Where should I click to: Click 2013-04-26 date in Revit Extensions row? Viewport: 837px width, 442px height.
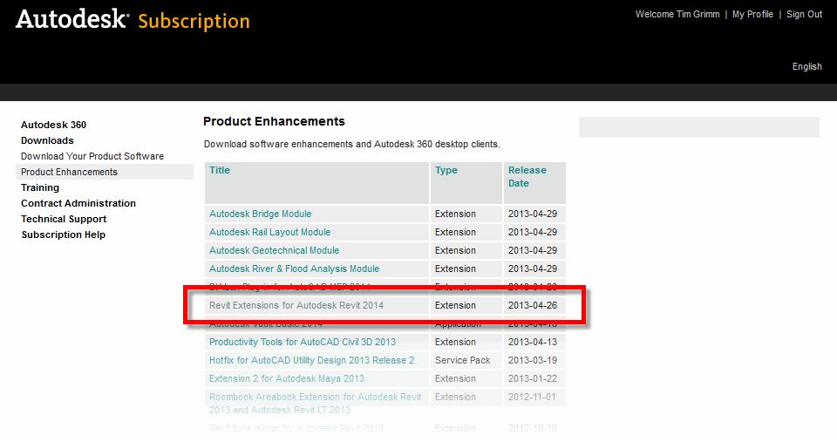[533, 305]
